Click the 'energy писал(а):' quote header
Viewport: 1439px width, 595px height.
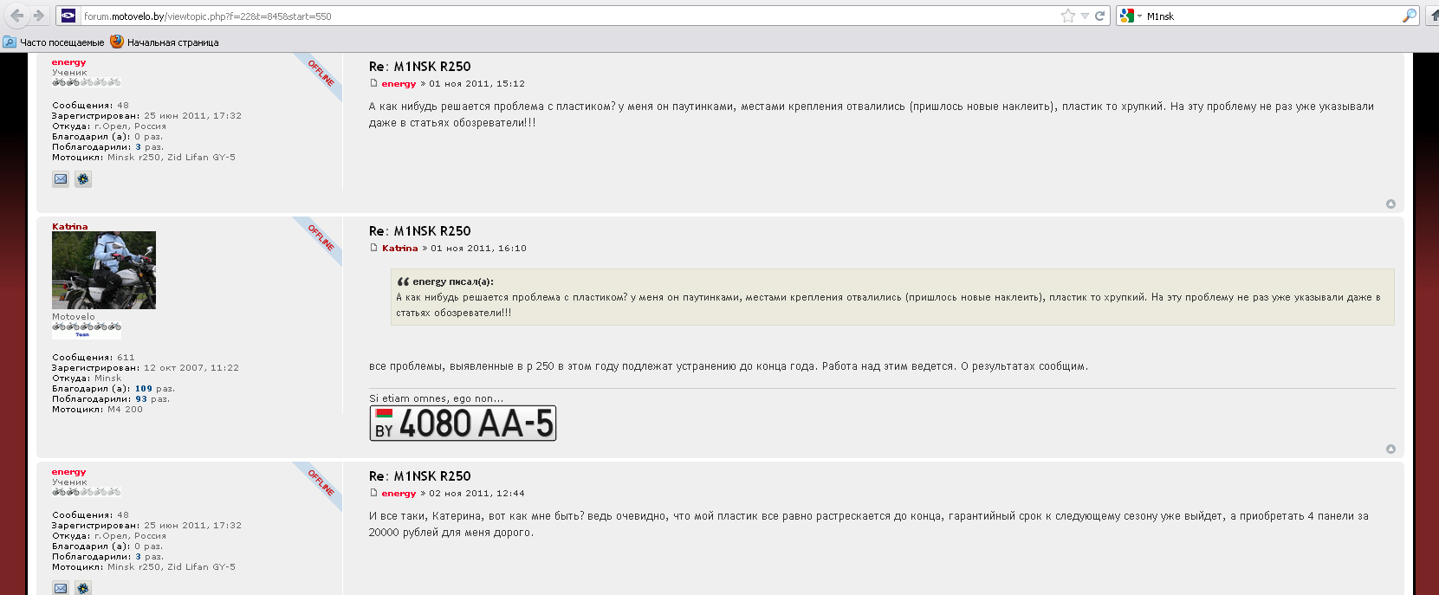453,281
